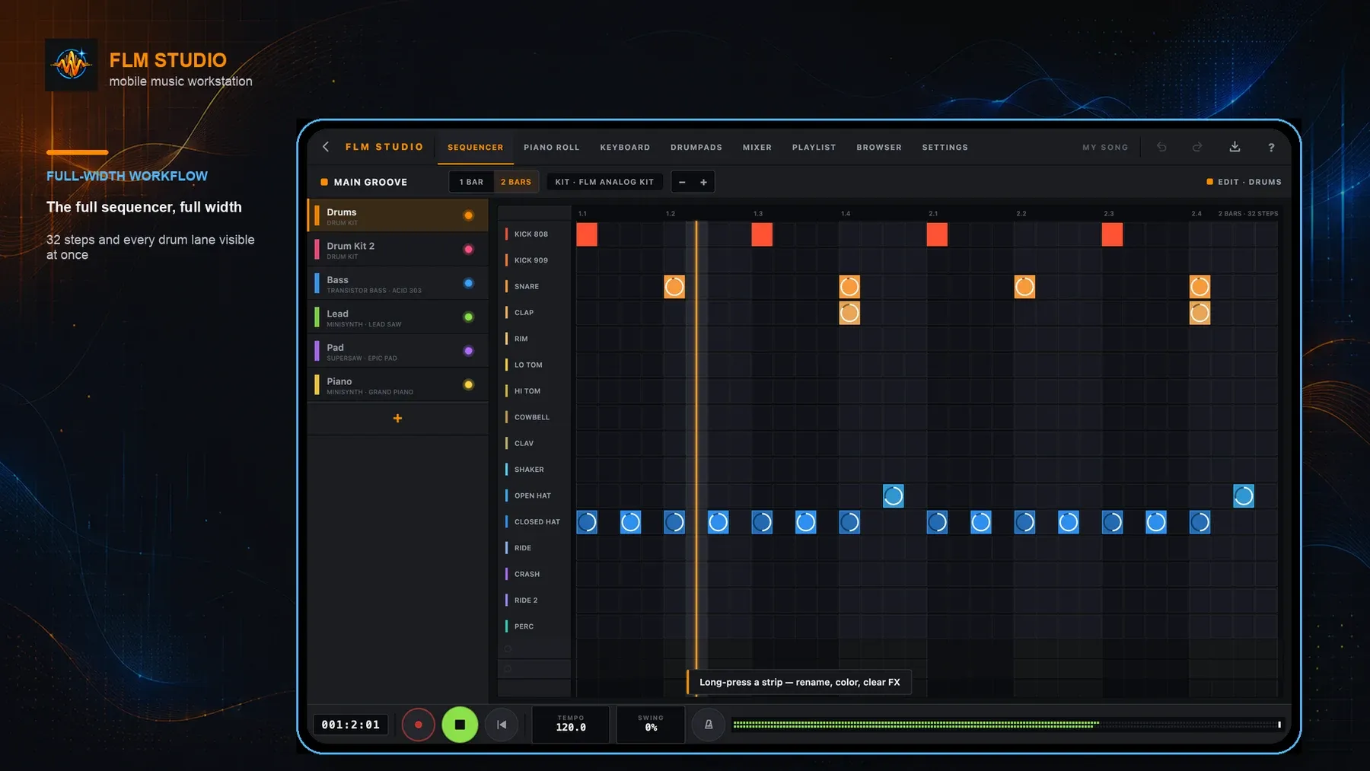The width and height of the screenshot is (1370, 771).
Task: Click the plus button beside the kit selector
Action: point(703,182)
